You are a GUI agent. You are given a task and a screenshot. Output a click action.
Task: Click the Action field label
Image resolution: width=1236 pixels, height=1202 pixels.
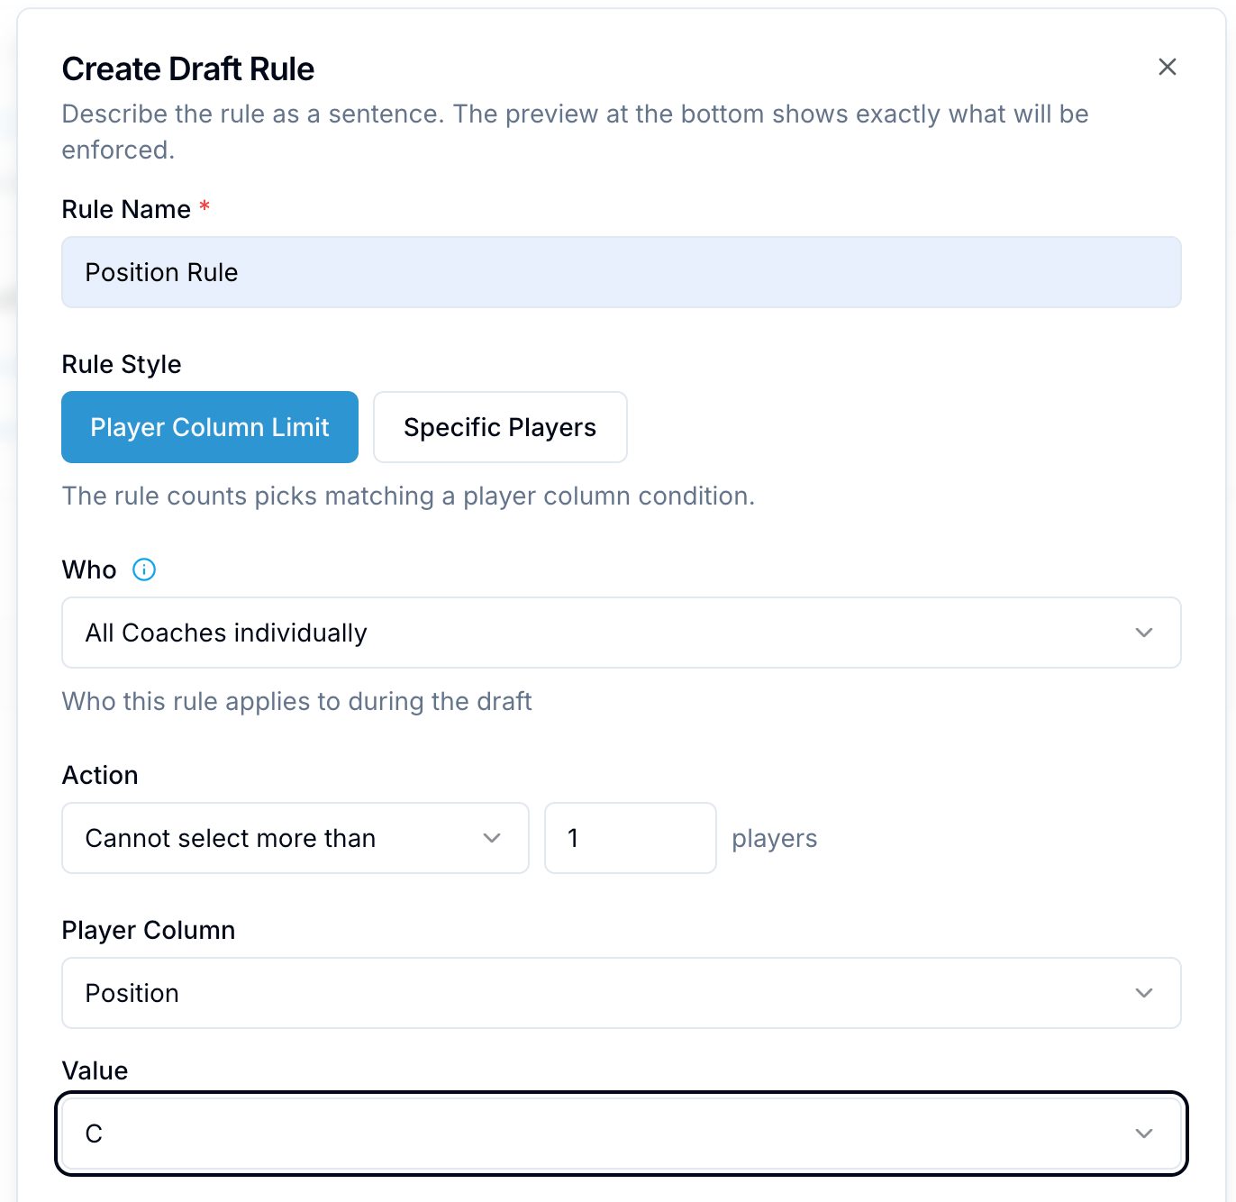pos(100,775)
